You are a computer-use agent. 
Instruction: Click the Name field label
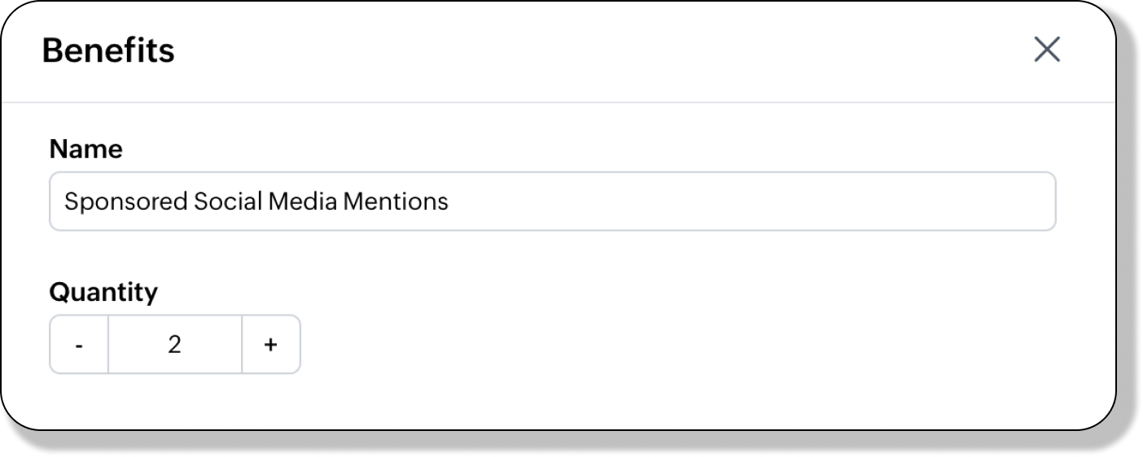[85, 149]
